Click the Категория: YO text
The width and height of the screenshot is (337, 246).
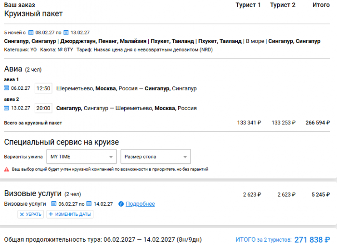20,50
